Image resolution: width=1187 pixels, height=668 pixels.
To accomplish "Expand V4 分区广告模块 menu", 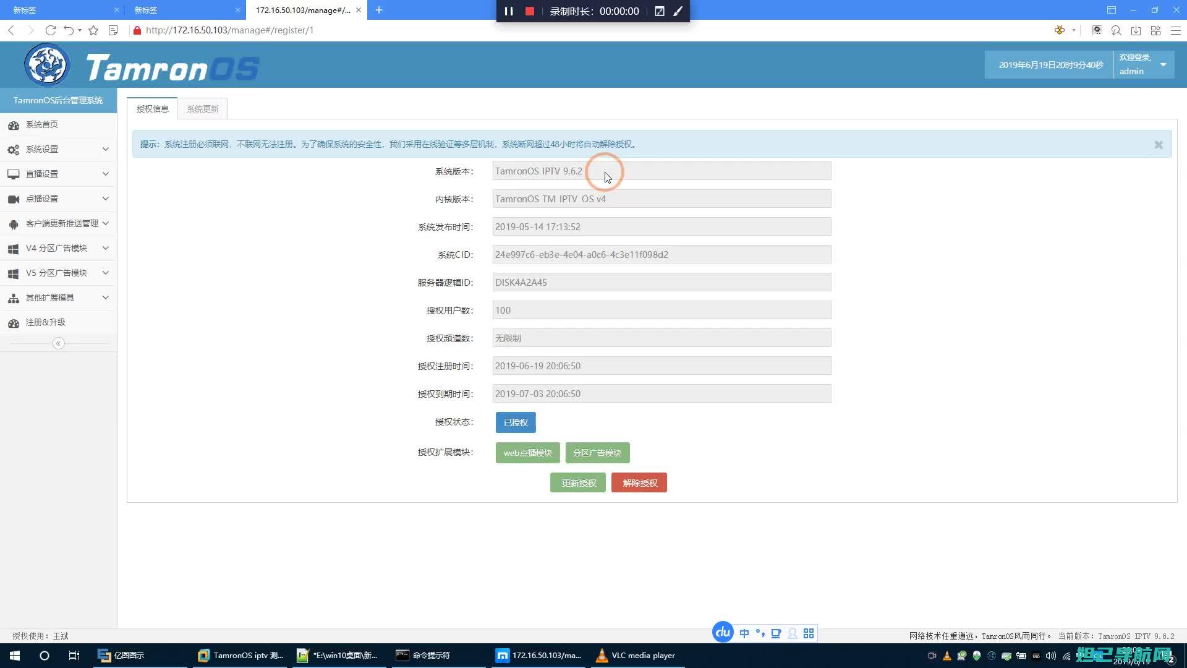I will coord(58,247).
